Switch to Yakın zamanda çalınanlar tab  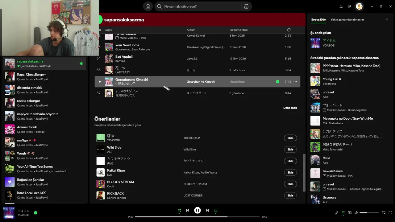(347, 20)
